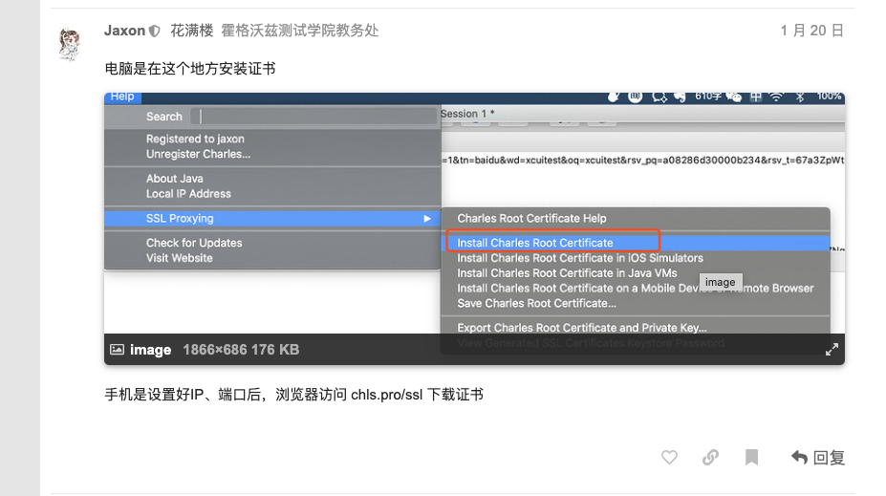Image resolution: width=886 pixels, height=496 pixels.
Task: Choose Visit Website menu entry
Action: 179,258
